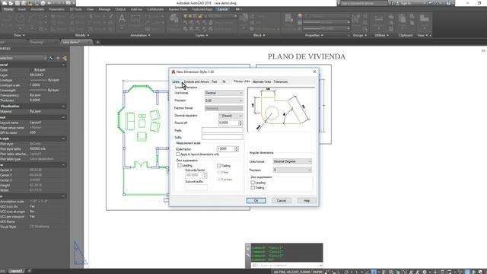
Task: Click the New file icon in quick access toolbar
Action: [x=5, y=3]
